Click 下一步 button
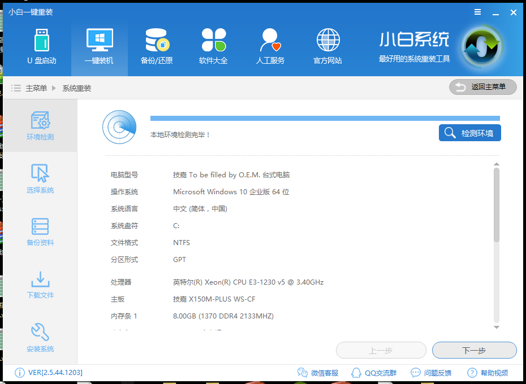Screen dimensions: 526x384 [475, 351]
